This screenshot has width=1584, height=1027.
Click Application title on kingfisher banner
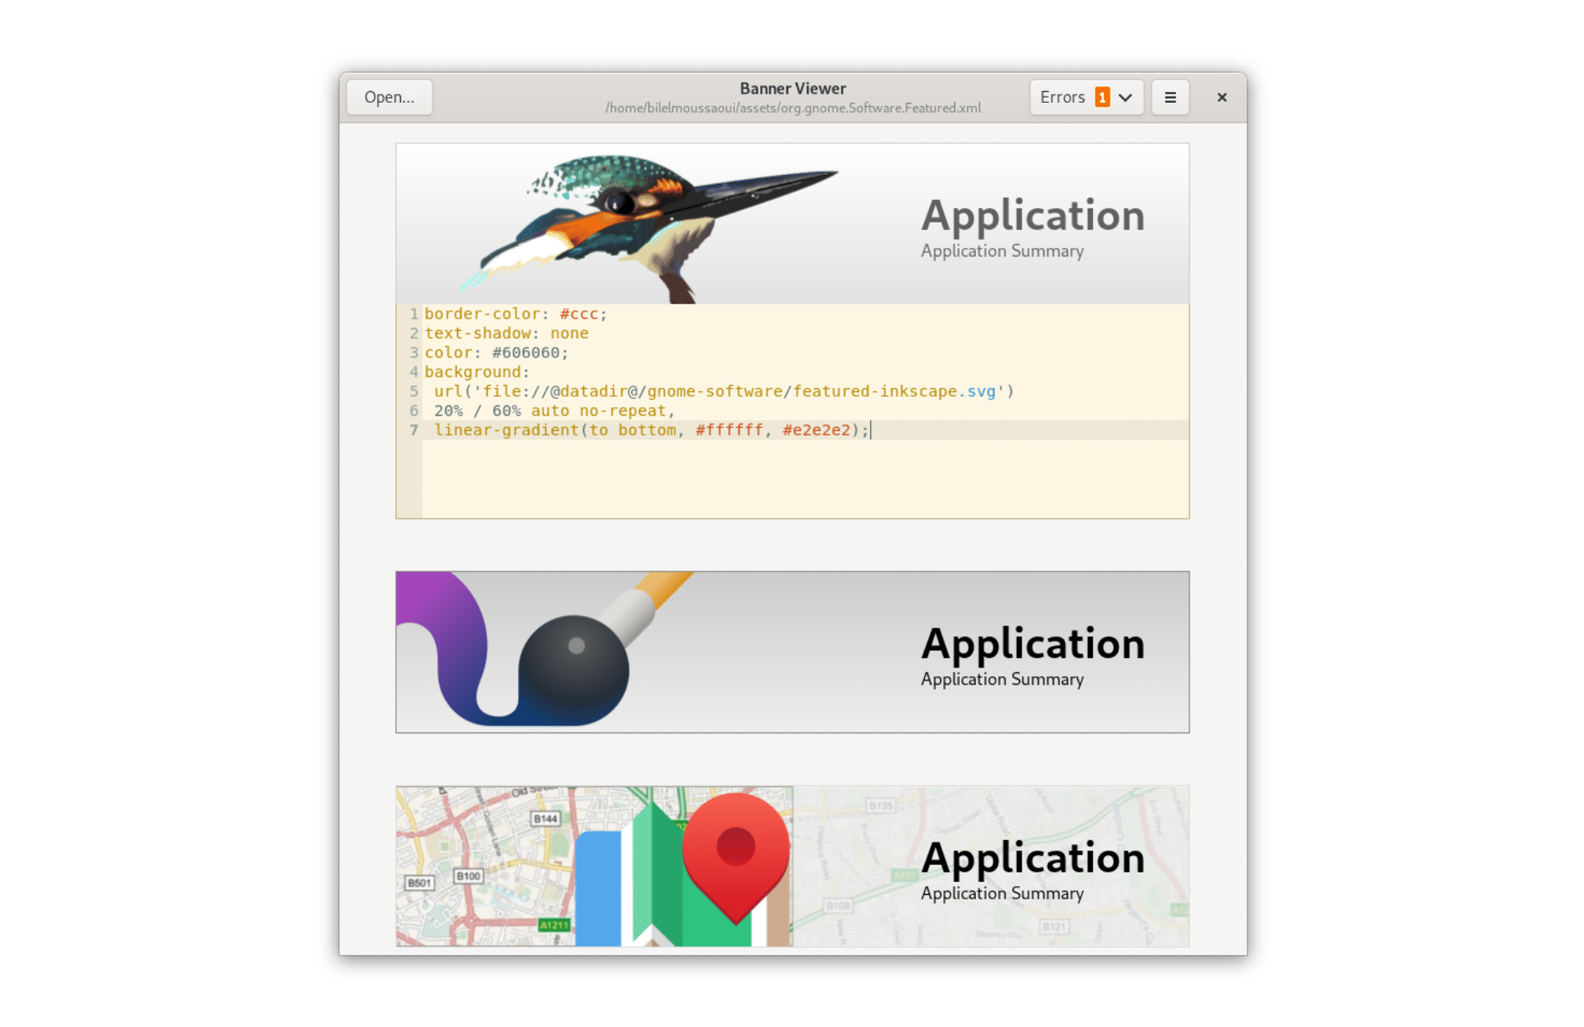1033,215
